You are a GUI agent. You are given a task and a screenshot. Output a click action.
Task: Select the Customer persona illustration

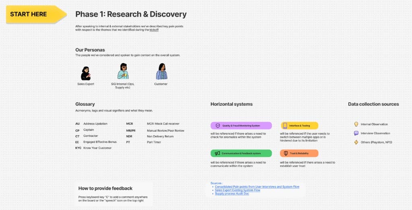click(161, 71)
